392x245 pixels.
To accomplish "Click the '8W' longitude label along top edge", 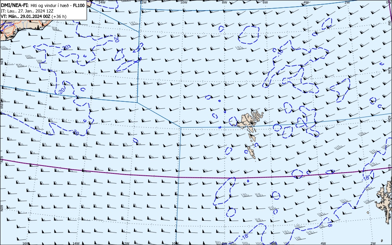I will tap(225, 2).
